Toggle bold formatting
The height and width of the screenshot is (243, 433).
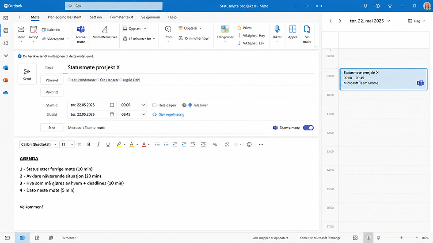(89, 144)
